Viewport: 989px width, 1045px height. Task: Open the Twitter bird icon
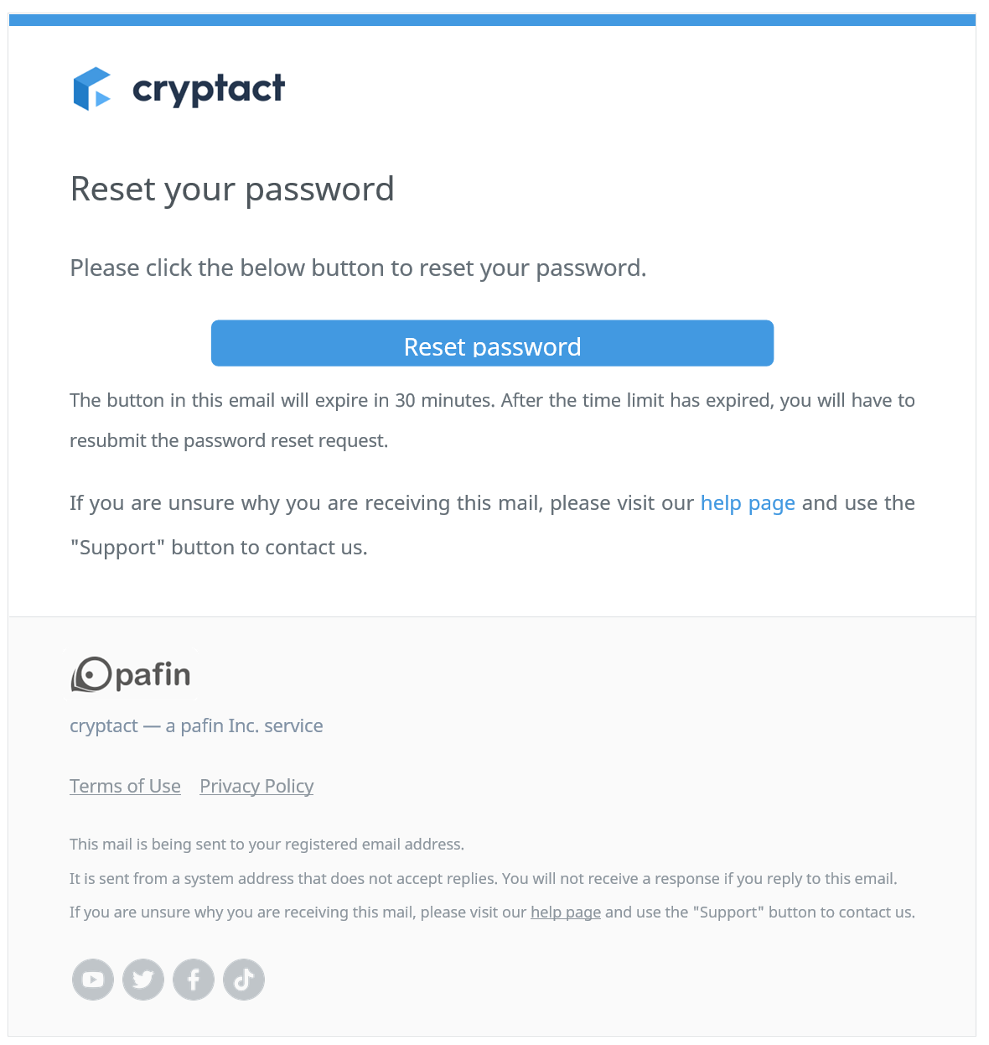click(143, 980)
